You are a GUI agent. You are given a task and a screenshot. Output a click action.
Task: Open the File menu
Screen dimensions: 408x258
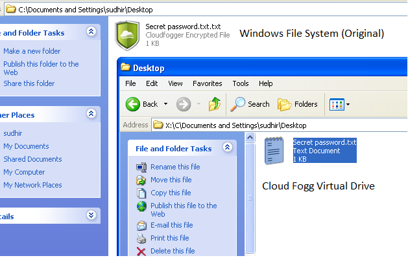coord(130,83)
